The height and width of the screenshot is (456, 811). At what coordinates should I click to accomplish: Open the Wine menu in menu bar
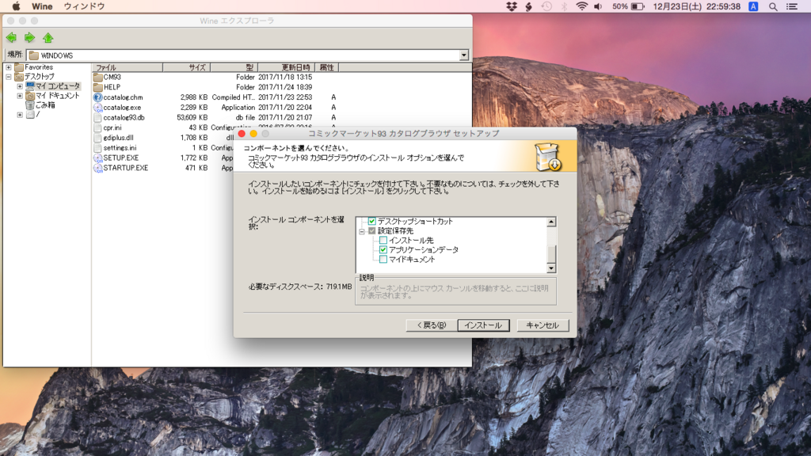click(x=42, y=6)
